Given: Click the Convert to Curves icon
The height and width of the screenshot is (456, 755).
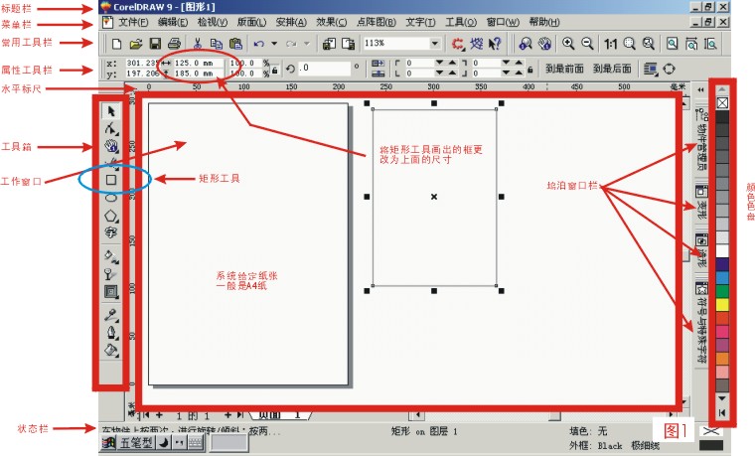Looking at the screenshot, I should coord(669,69).
